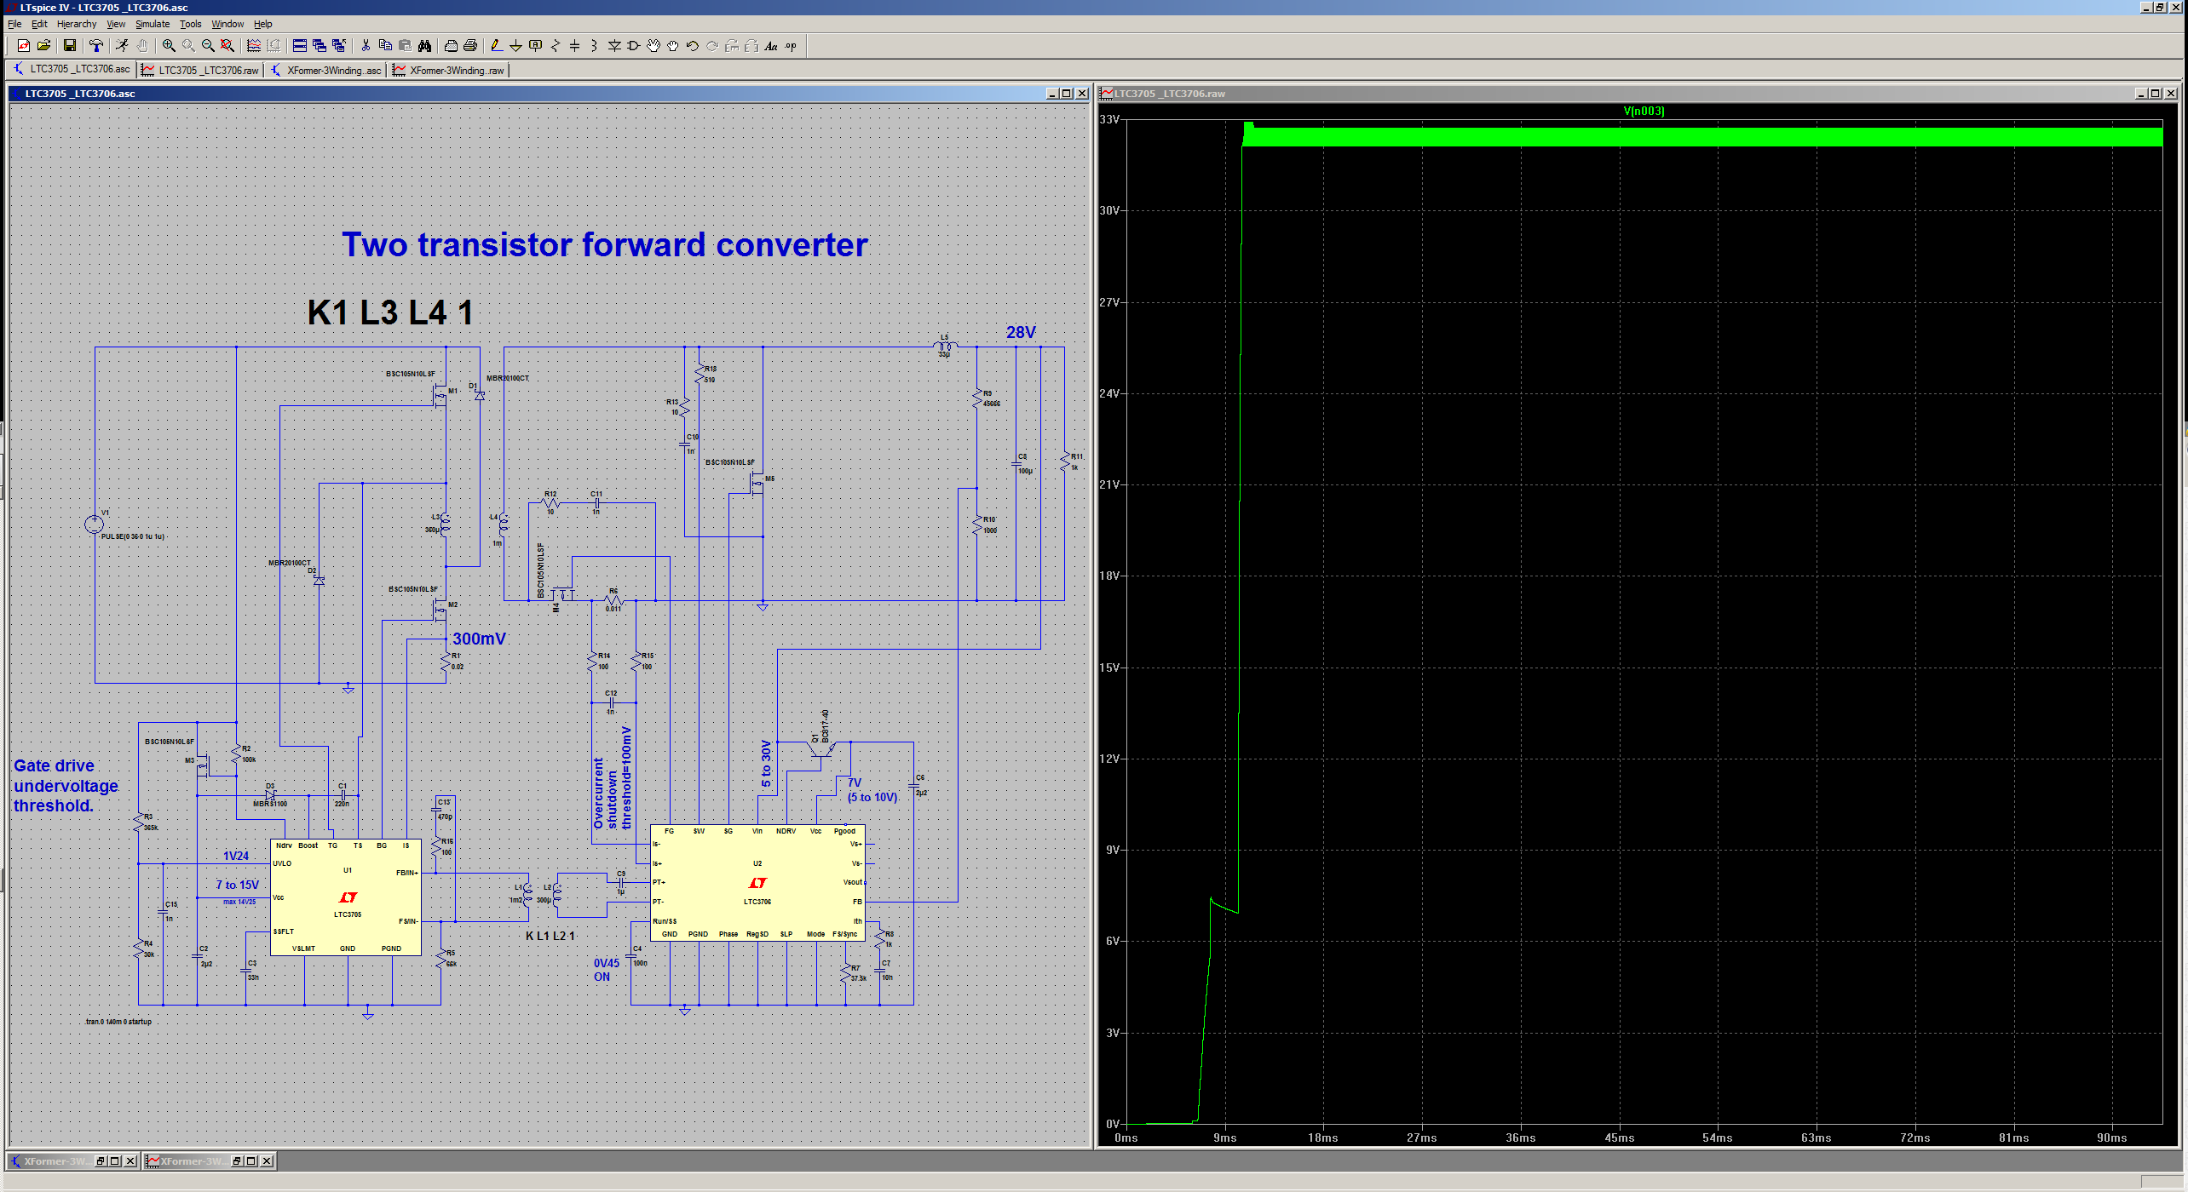Click the Print icon
Screen dimensions: 2188x1192
coord(470,46)
